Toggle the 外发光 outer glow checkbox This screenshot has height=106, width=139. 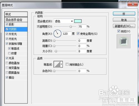(x=7, y=34)
